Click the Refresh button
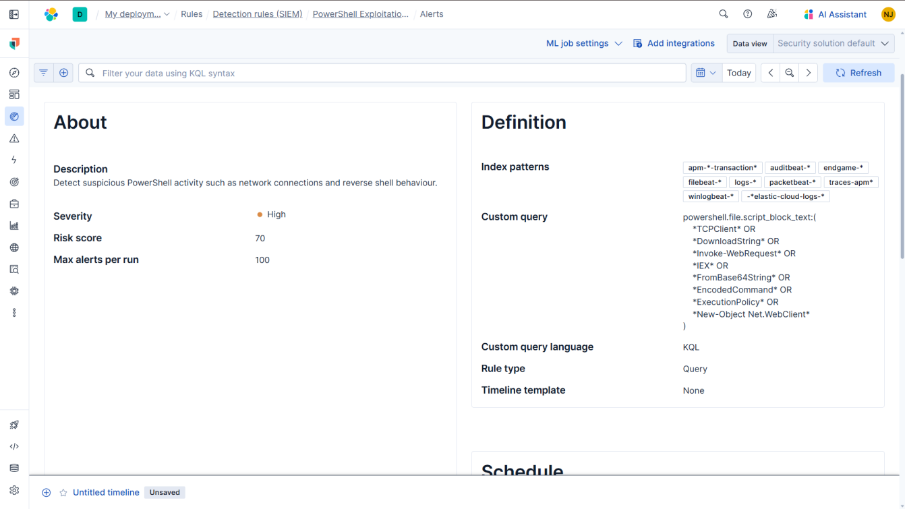 (858, 72)
